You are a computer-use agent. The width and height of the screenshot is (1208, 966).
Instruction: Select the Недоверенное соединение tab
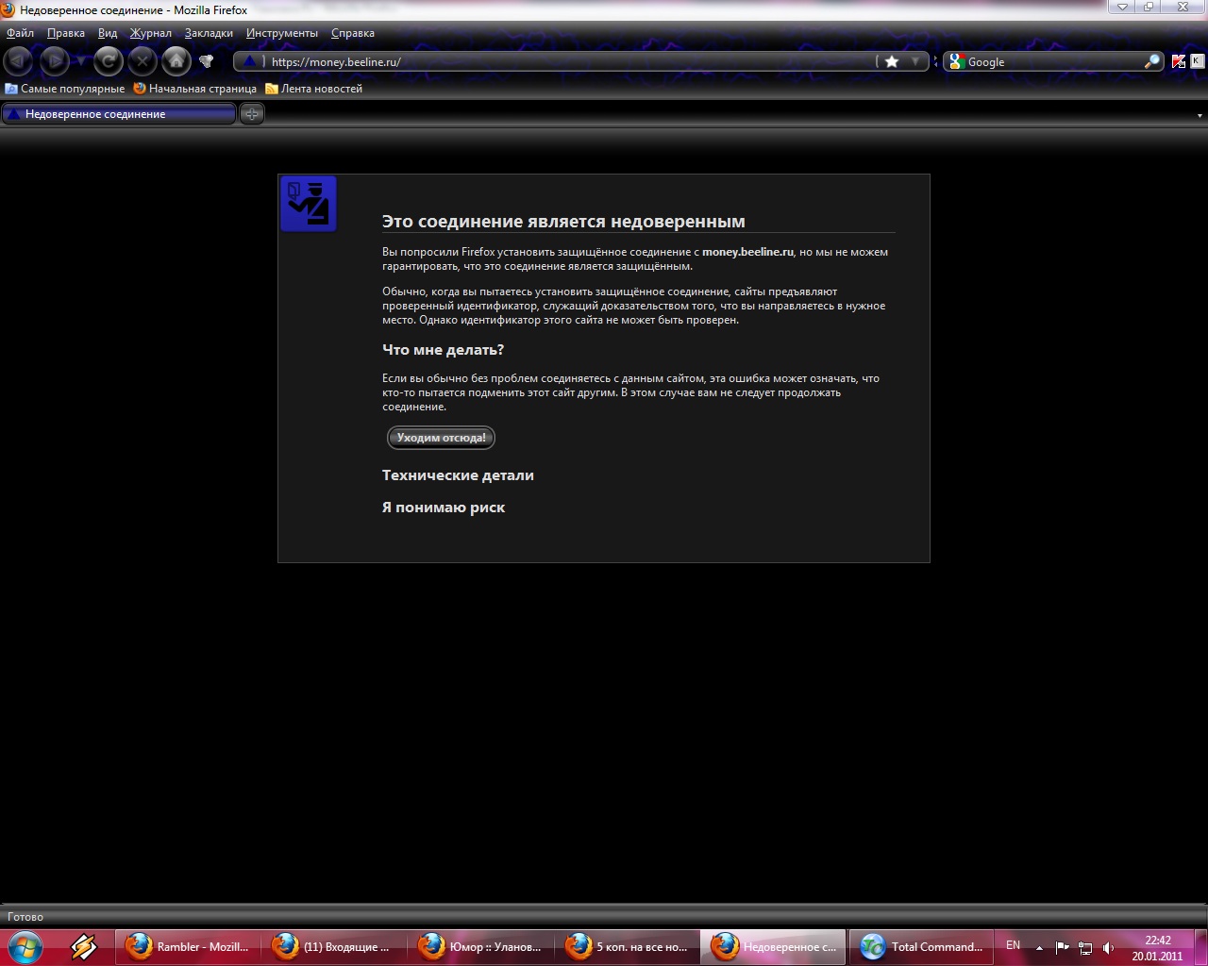click(119, 114)
